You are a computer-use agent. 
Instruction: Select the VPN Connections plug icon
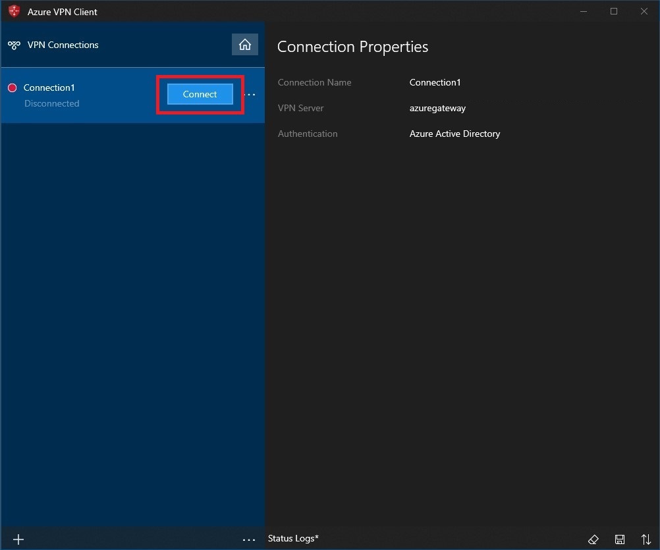tap(14, 45)
